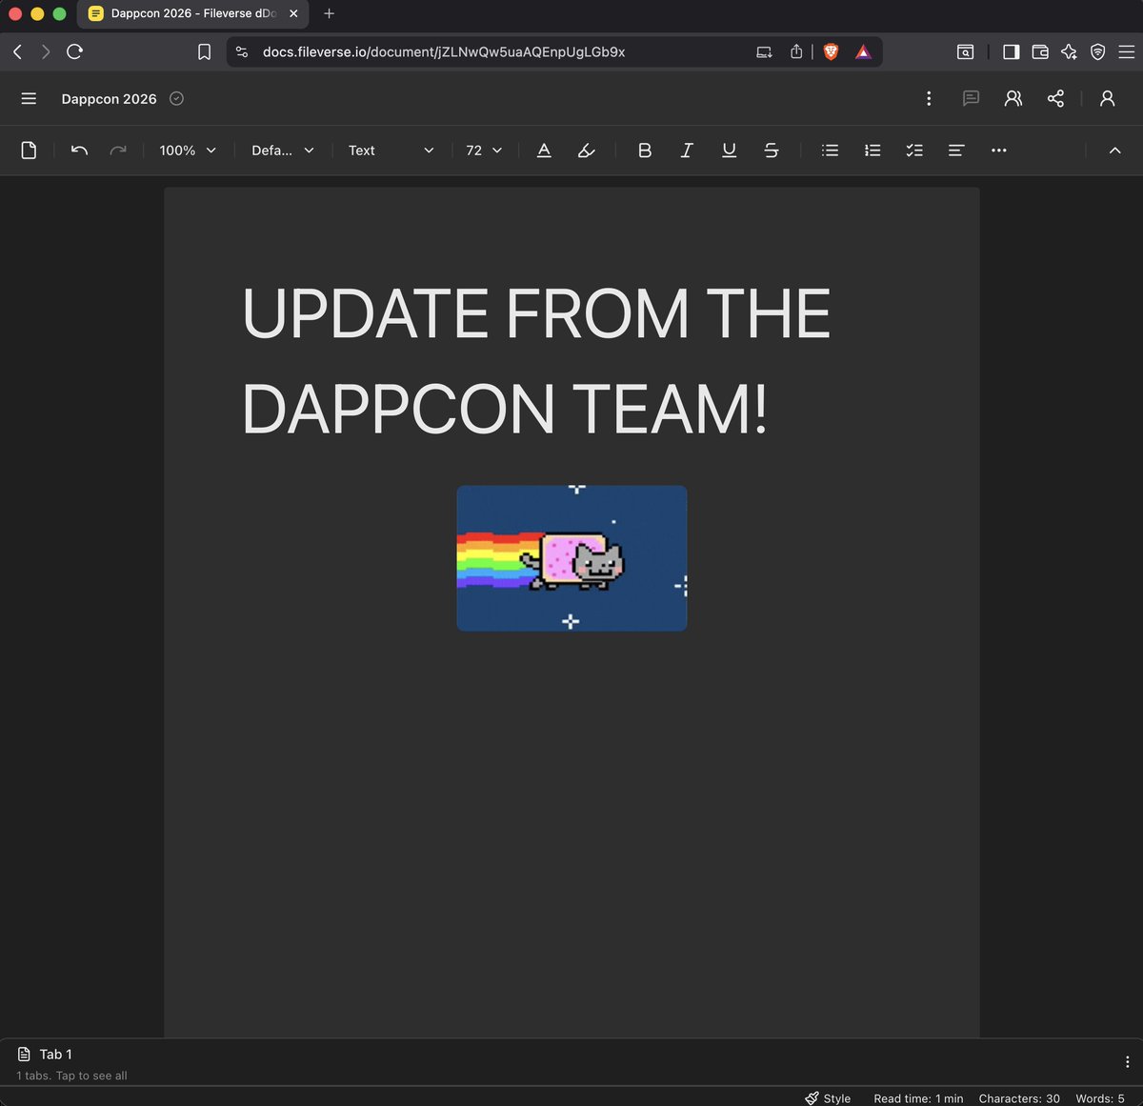Click the browser share page icon
This screenshot has width=1143, height=1106.
tap(796, 51)
